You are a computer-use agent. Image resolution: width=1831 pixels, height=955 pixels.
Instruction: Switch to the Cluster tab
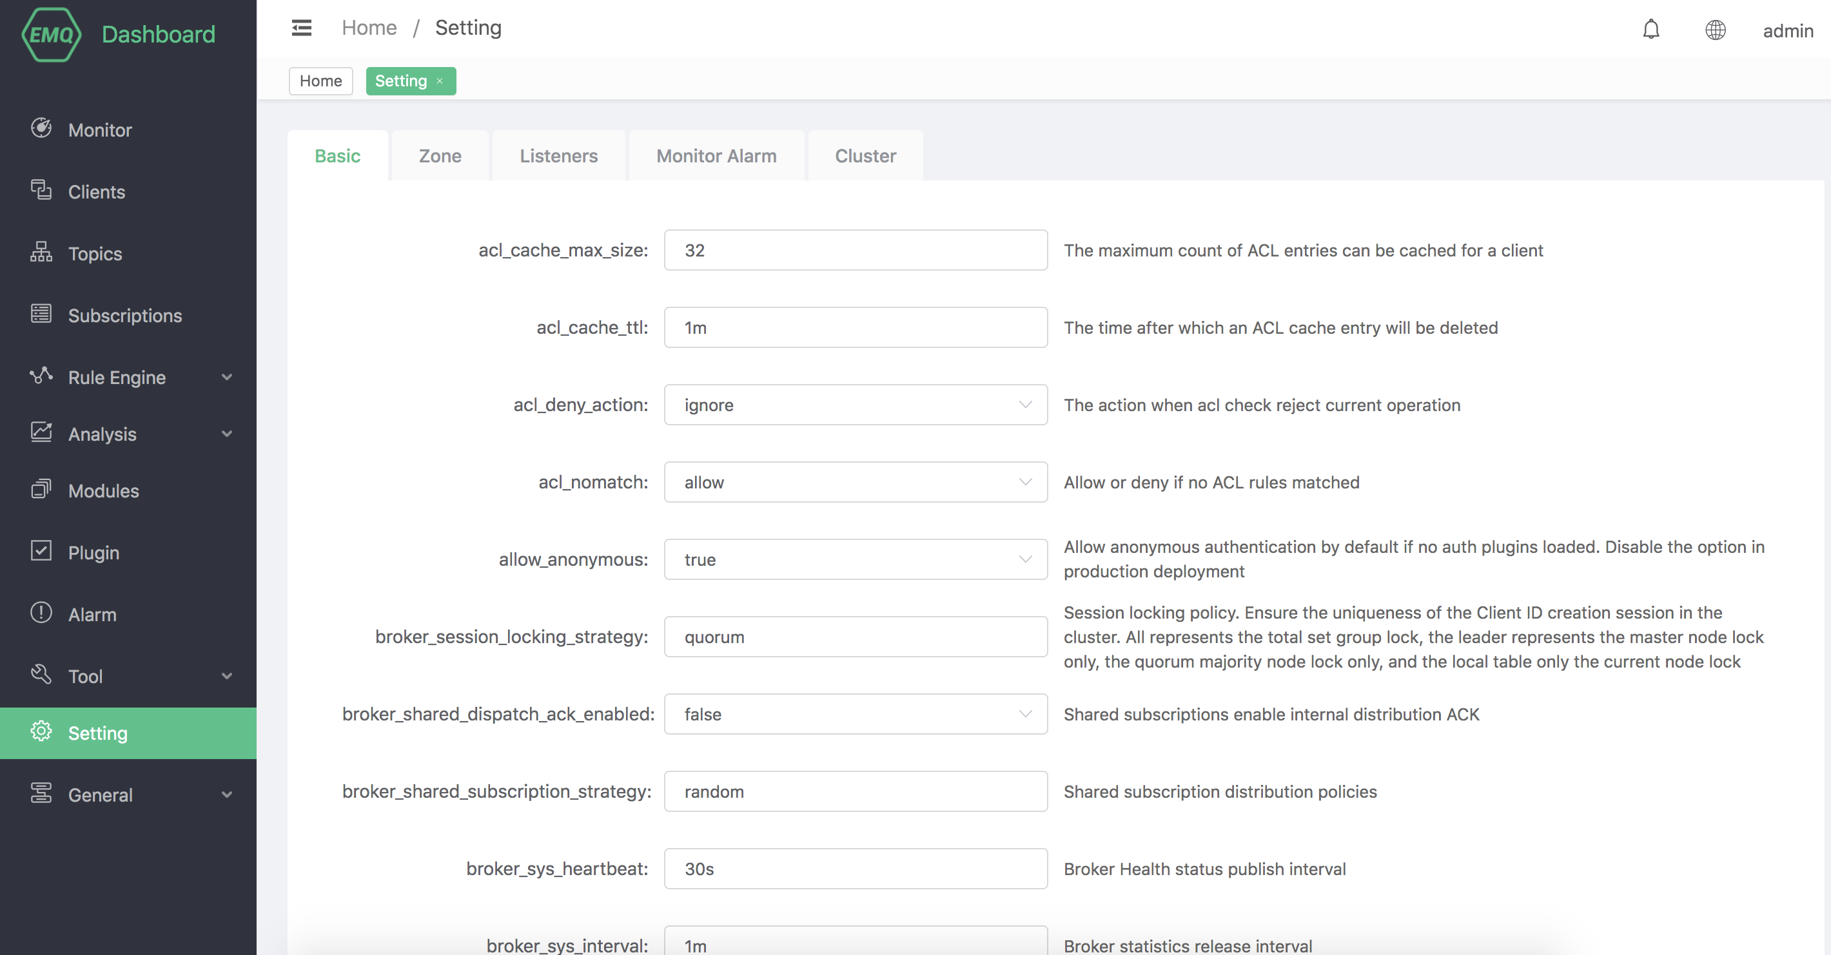point(866,155)
